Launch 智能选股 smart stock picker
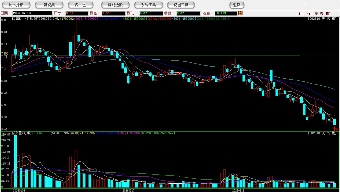The height and width of the screenshot is (192, 340). pyautogui.click(x=115, y=5)
